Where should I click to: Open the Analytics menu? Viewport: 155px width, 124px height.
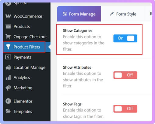26,77
